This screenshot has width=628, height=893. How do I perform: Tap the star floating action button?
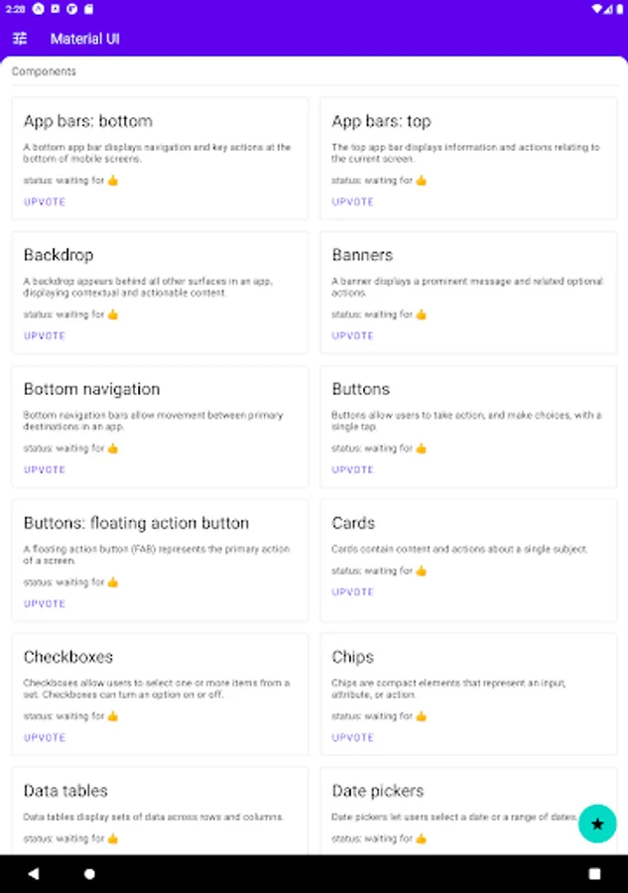point(597,824)
